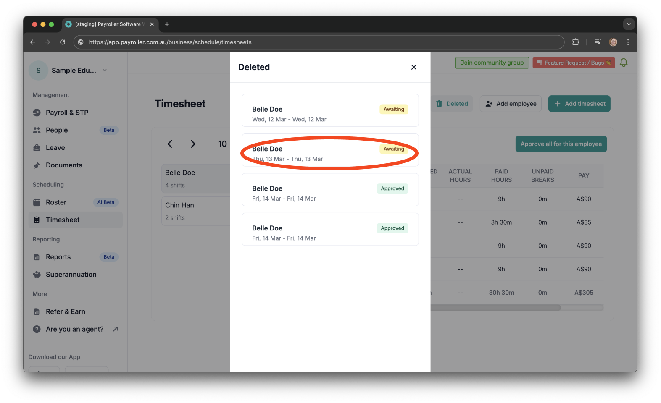The width and height of the screenshot is (661, 403).
Task: Click the Awaiting badge on Thu, 13 Mar entry
Action: point(394,149)
